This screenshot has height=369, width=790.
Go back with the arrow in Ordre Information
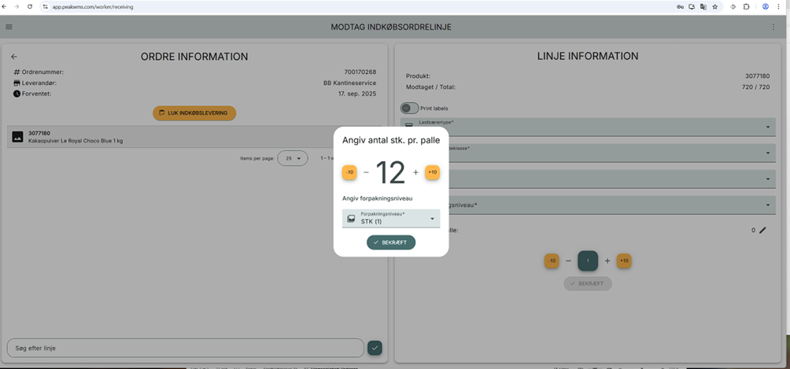click(14, 57)
